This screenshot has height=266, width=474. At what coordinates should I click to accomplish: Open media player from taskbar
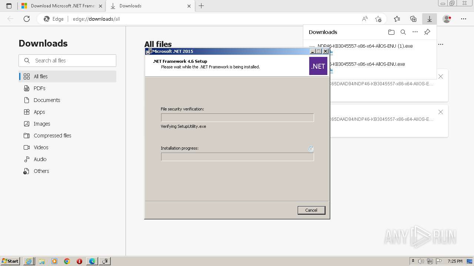click(54, 261)
